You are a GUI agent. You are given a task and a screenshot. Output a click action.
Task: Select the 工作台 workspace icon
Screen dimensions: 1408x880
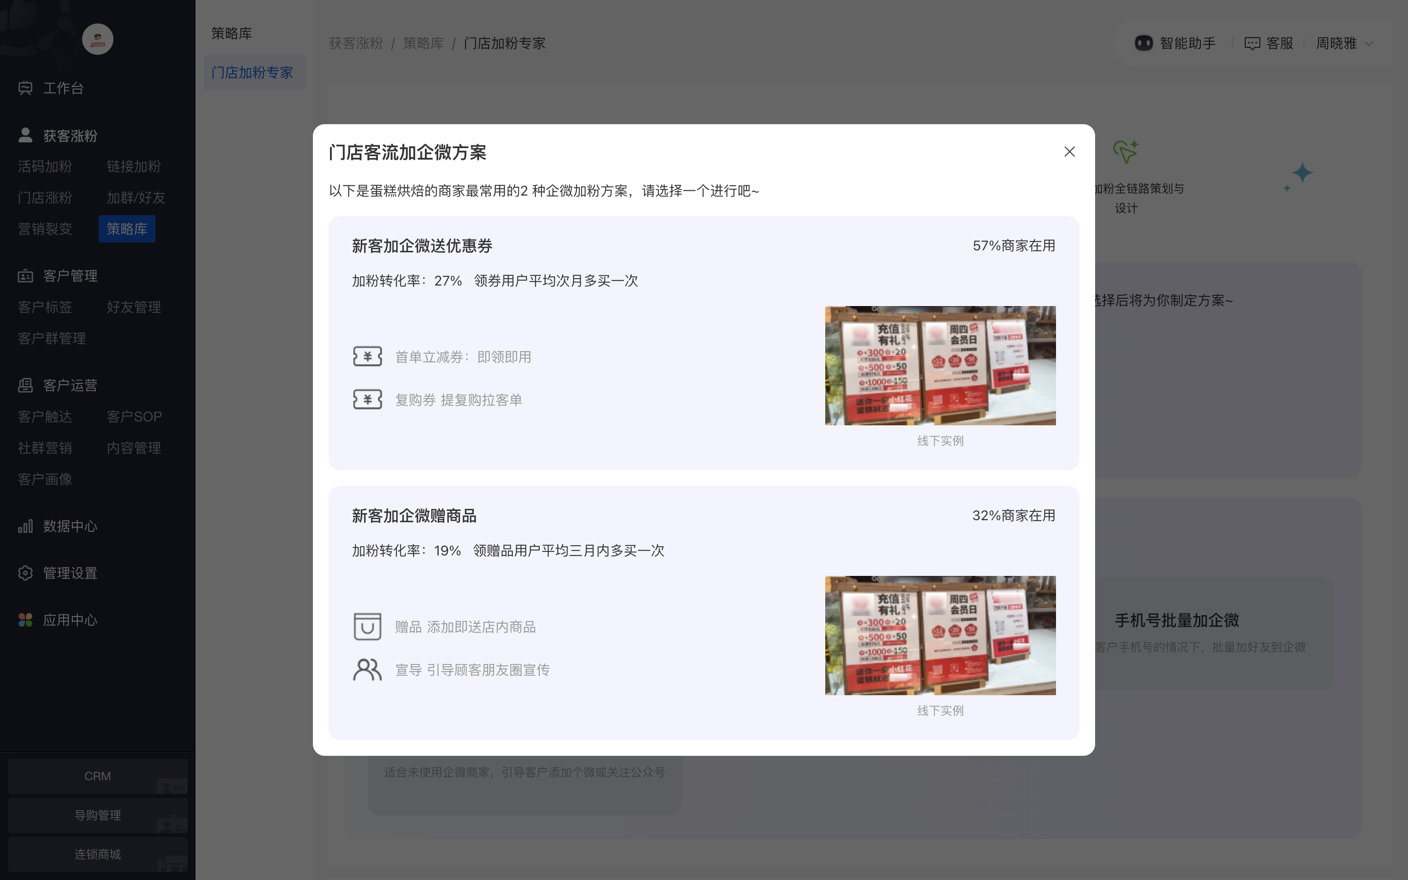click(x=25, y=88)
